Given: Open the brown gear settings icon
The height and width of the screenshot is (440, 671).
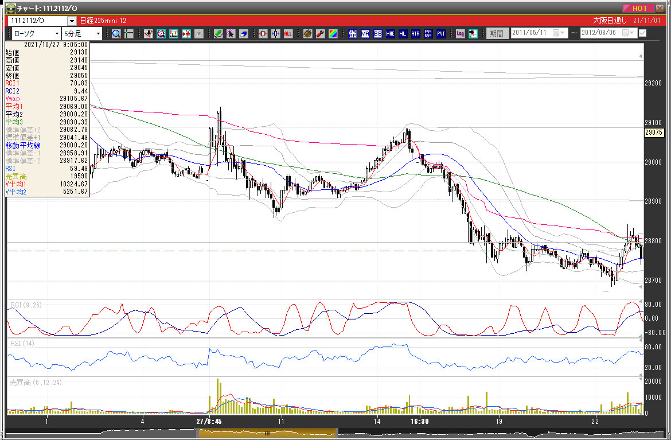Looking at the screenshot, I should 307,33.
